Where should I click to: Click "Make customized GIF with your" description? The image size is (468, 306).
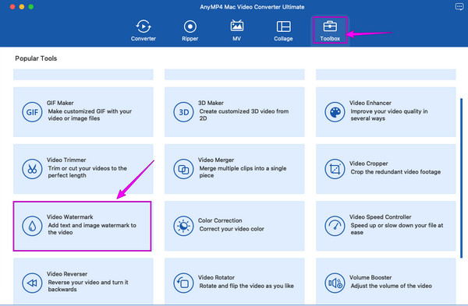pos(90,111)
